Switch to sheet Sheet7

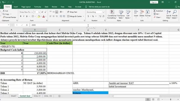(x=13, y=96)
